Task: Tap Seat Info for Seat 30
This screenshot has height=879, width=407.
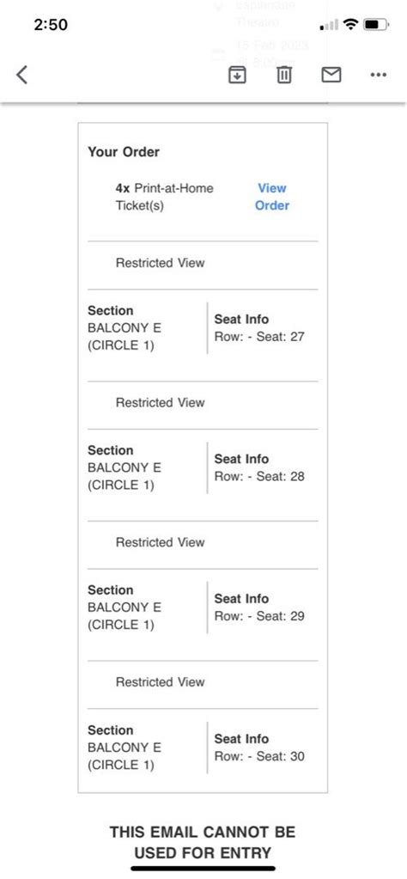Action: coord(259,748)
